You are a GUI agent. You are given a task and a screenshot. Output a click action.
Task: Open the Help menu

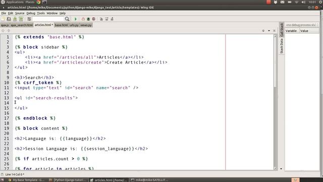pyautogui.click(x=63, y=13)
